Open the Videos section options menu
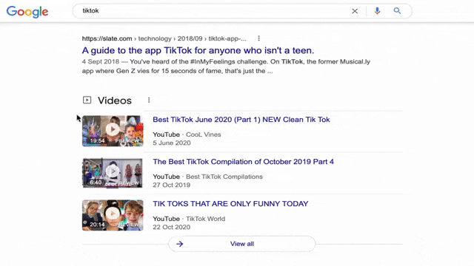Screen dimensions: 474x266 [x=149, y=100]
